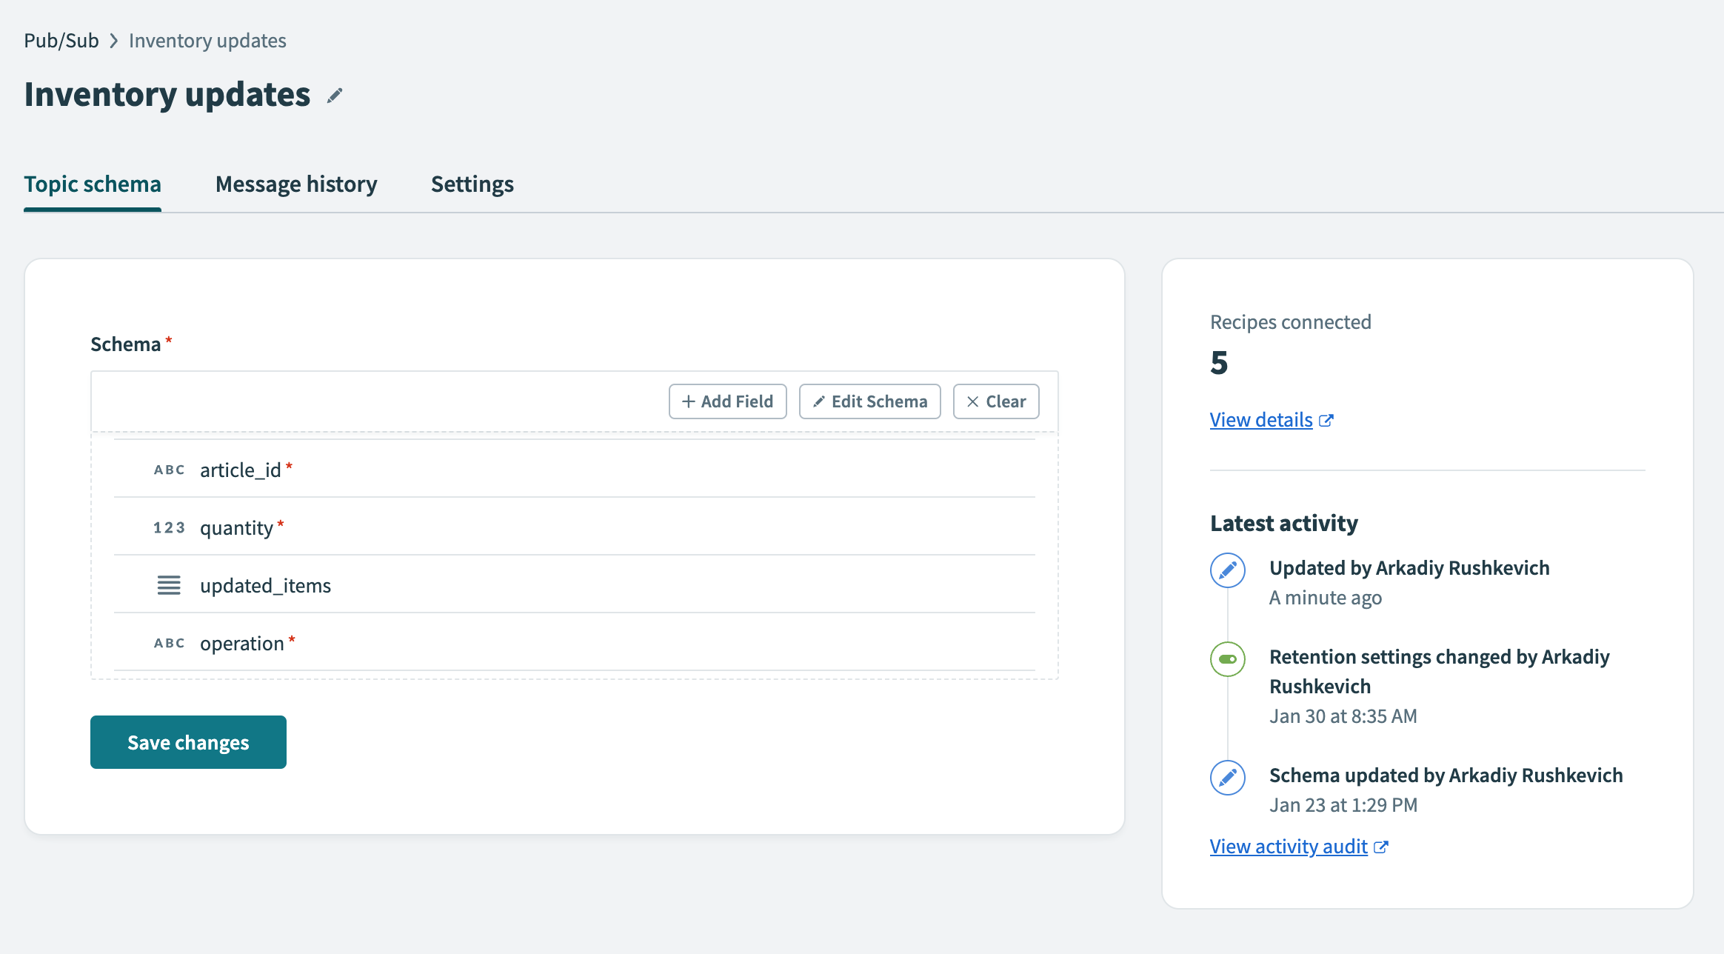Select the quantity field row

518,527
